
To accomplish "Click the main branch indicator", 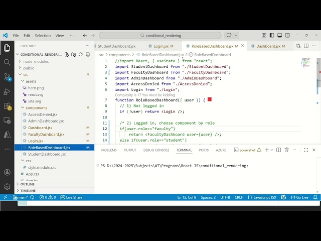I will click(20, 197).
